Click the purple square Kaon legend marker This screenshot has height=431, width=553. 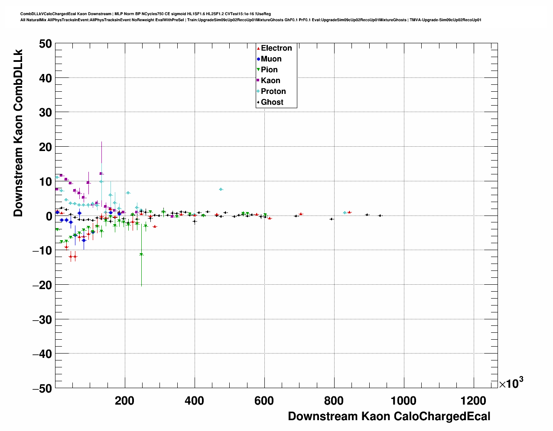[x=258, y=80]
